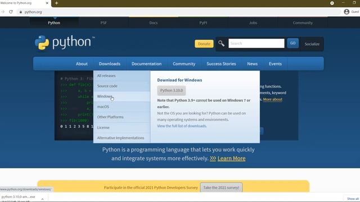Image resolution: width=360 pixels, height=202 pixels.
Task: Choose License in Downloads submenu
Action: pyautogui.click(x=121, y=127)
